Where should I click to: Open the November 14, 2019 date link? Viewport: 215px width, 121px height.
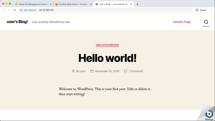pos(107,71)
